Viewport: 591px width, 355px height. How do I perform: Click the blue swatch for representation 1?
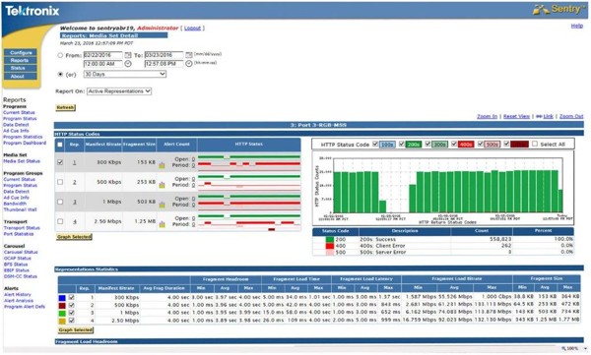pyautogui.click(x=62, y=298)
